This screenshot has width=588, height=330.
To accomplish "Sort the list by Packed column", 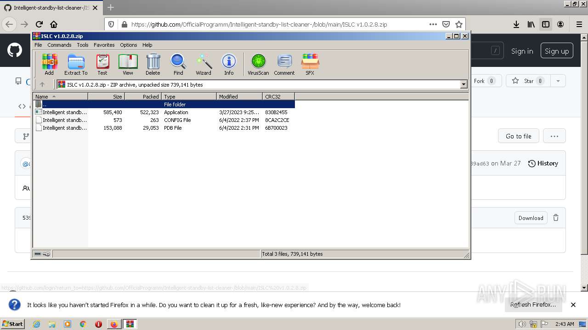I will click(x=143, y=96).
